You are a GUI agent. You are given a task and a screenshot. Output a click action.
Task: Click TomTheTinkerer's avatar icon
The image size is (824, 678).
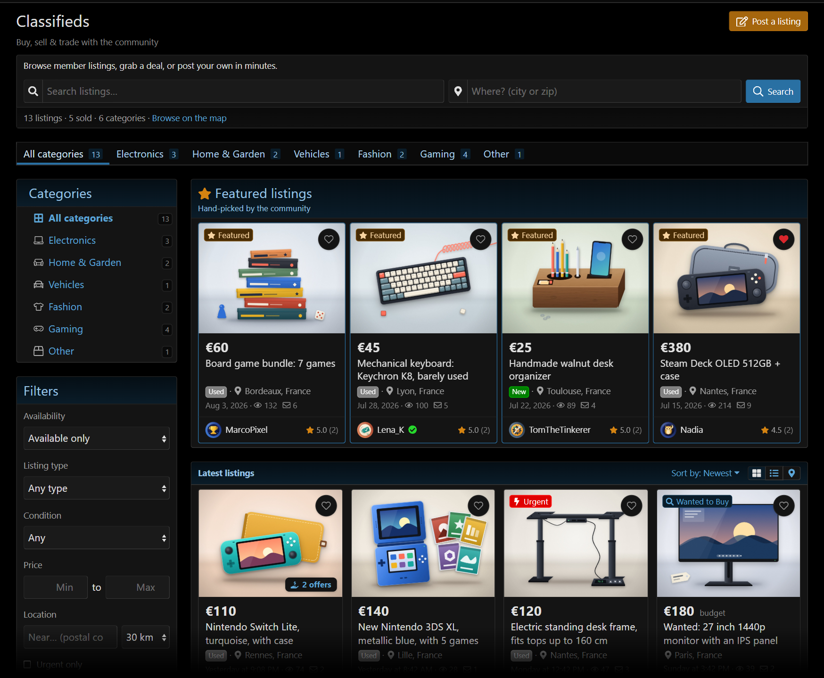click(517, 430)
